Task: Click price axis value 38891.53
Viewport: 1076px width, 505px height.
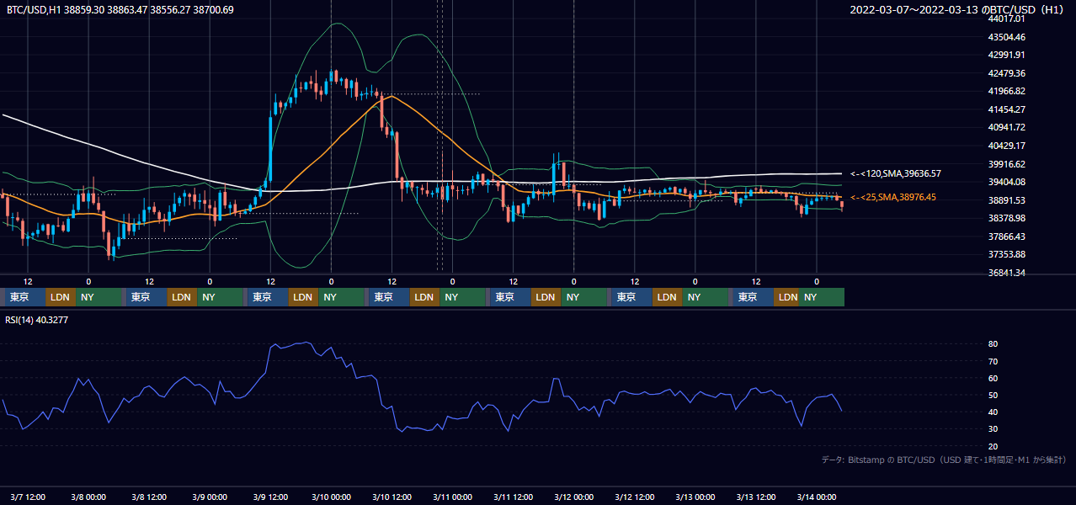Action: pos(1006,200)
